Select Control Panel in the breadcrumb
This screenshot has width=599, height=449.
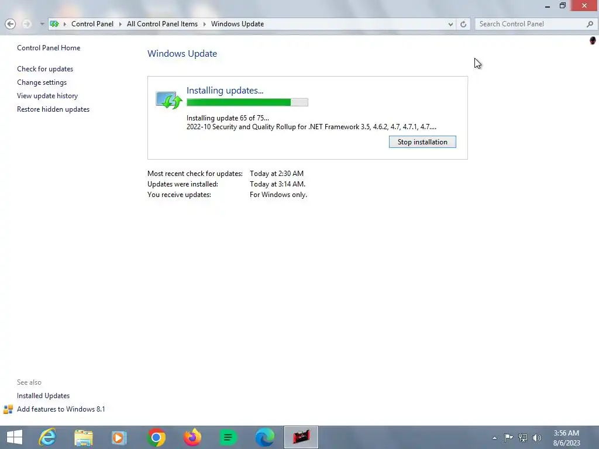(x=92, y=24)
